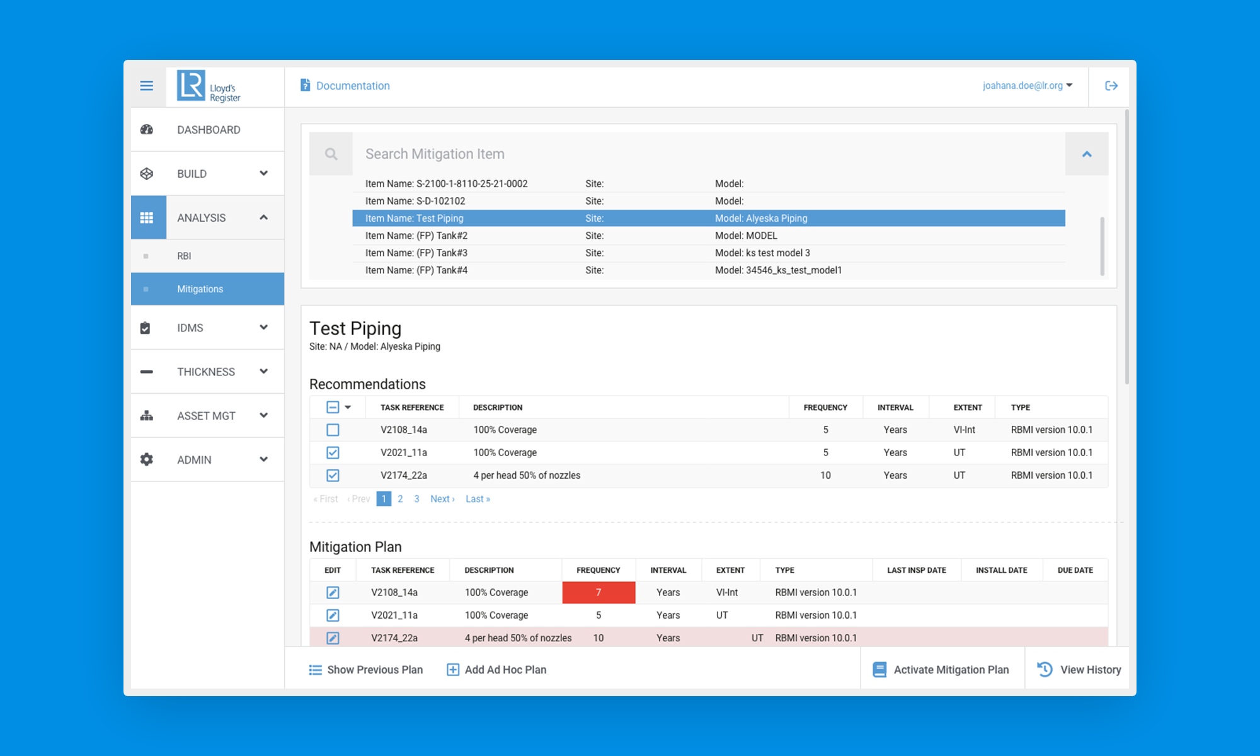Click the red frequency cell 7
1260x756 pixels.
point(598,592)
